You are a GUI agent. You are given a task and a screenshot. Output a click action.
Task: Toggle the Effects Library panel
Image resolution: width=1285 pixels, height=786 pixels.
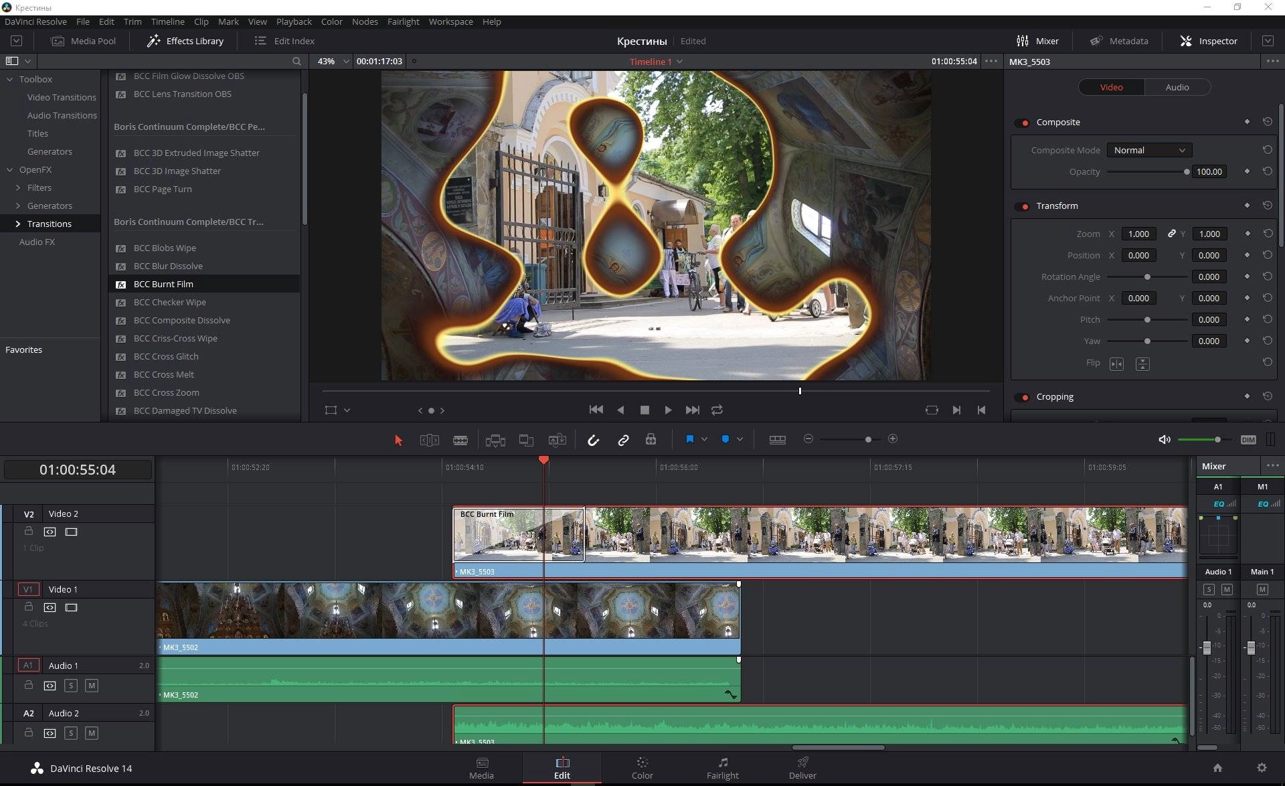185,41
